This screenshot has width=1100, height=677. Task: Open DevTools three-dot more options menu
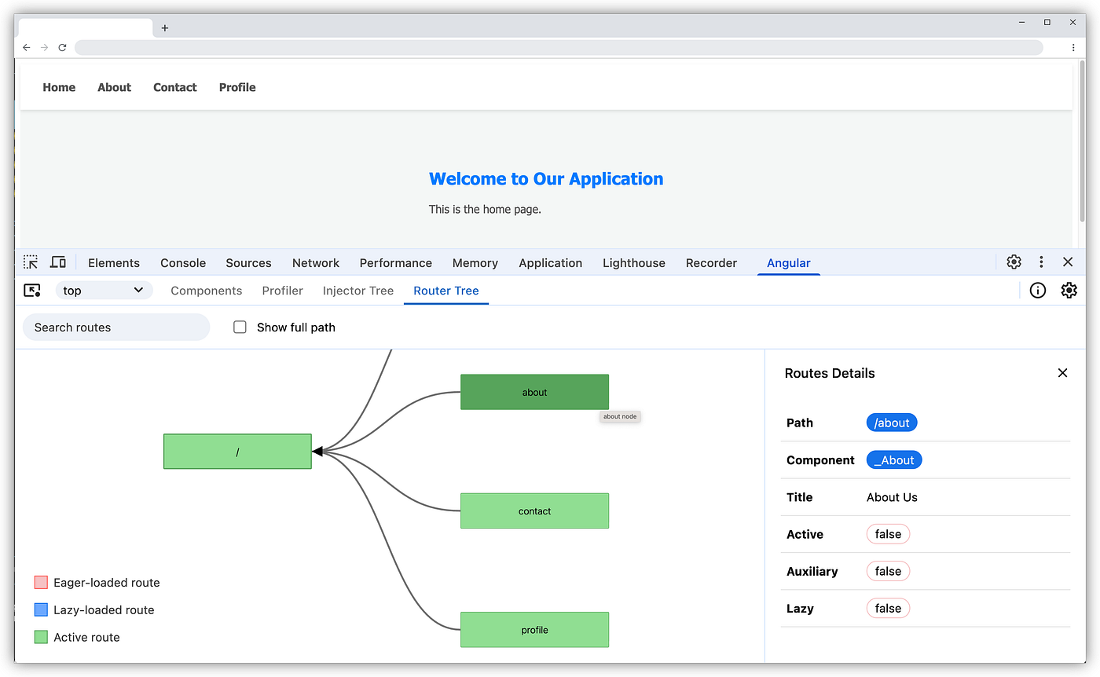1041,262
